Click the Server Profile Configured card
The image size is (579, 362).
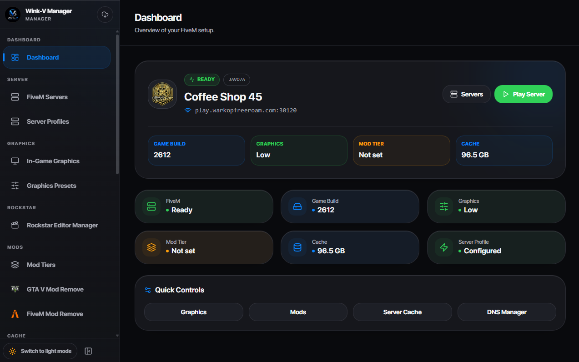[496, 247]
